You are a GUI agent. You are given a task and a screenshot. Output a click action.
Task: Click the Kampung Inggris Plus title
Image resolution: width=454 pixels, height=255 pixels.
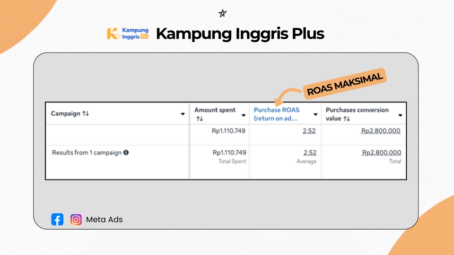pos(240,34)
